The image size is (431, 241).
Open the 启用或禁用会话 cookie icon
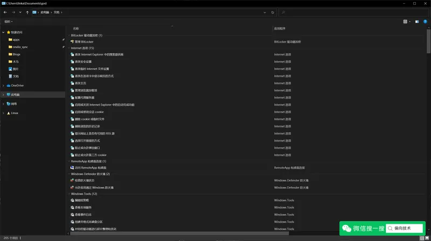click(x=72, y=112)
